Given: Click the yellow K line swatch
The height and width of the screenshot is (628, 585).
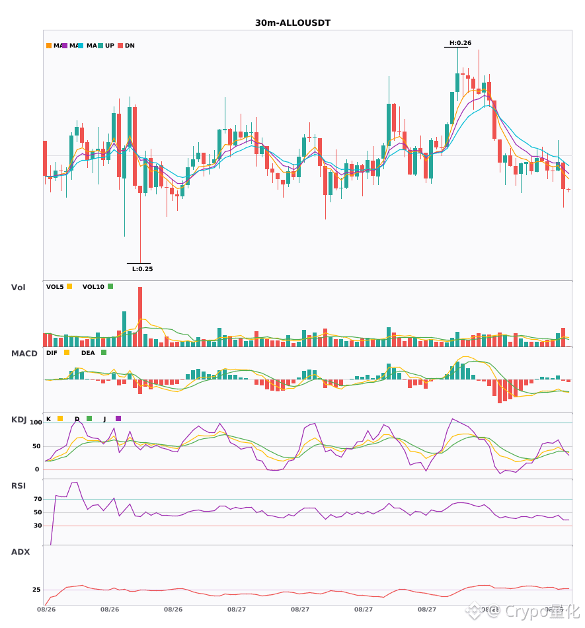Looking at the screenshot, I should click(60, 418).
